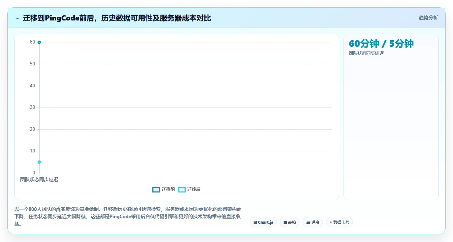
Task: Click the description paragraph about the 800人团队
Action: [x=128, y=216]
